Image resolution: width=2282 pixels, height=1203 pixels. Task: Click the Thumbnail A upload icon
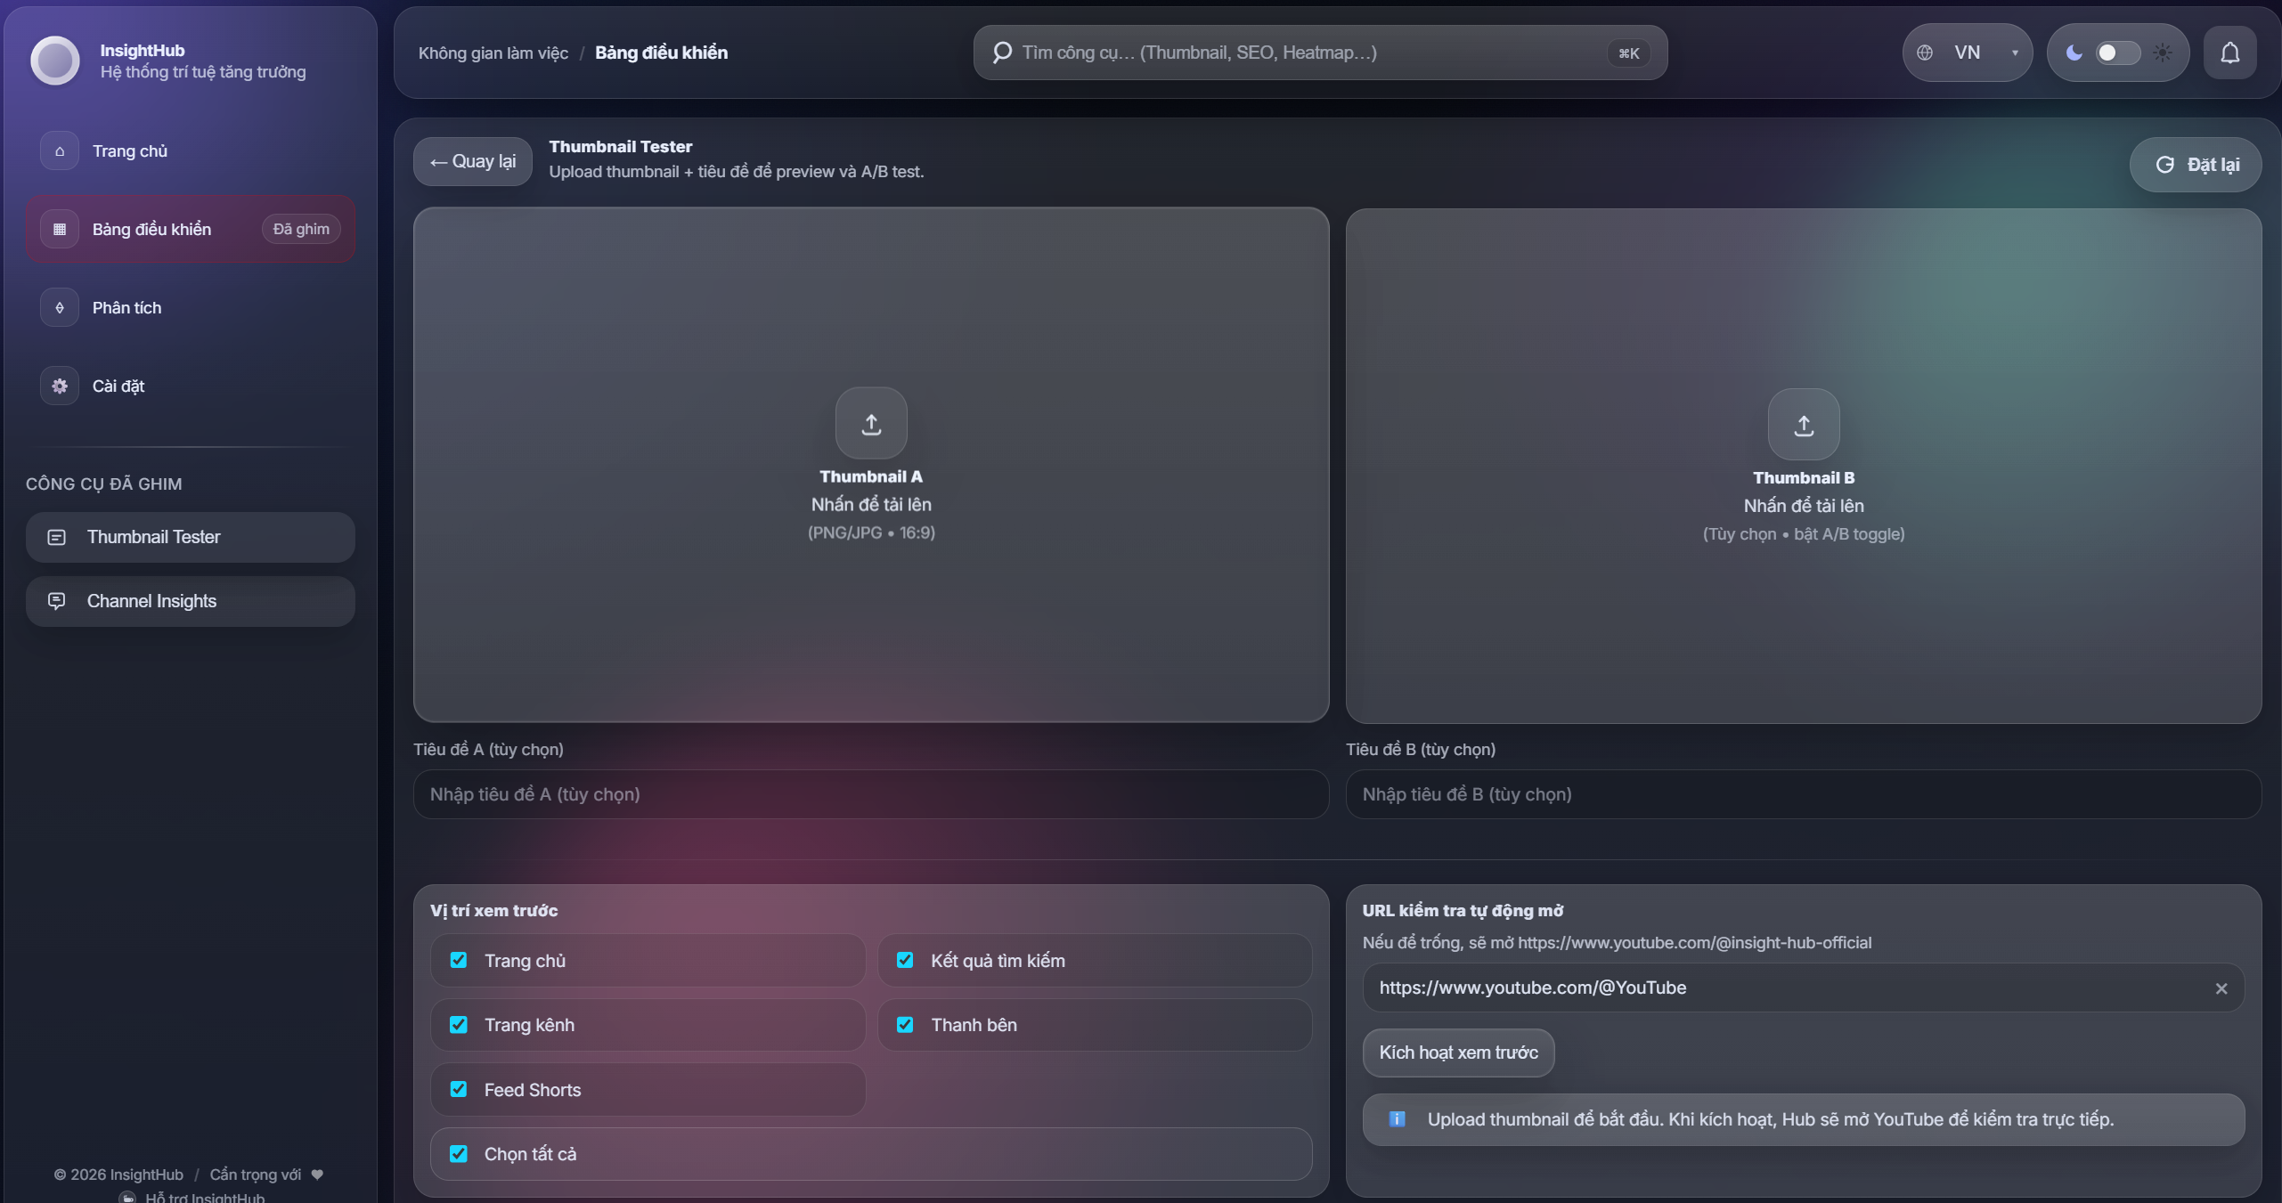click(x=871, y=423)
